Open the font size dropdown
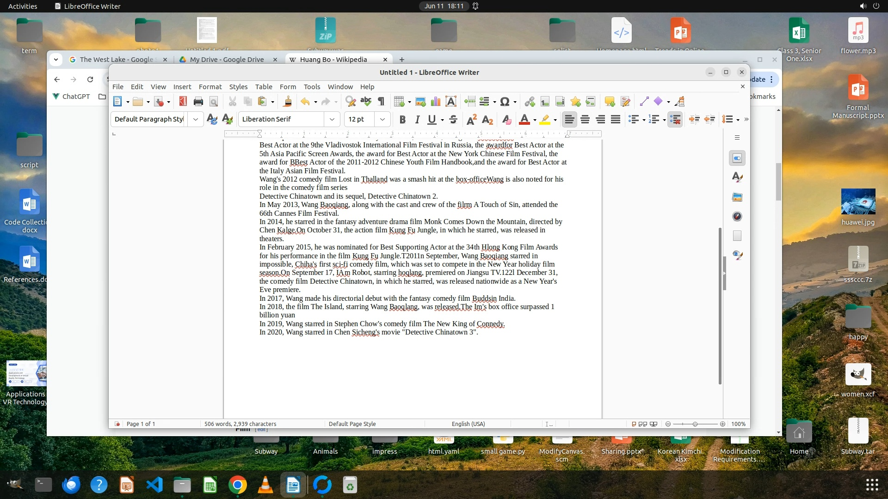888x499 pixels. coord(382,119)
